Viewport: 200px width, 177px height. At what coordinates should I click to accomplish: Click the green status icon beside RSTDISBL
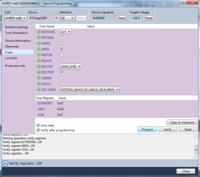click(x=39, y=37)
